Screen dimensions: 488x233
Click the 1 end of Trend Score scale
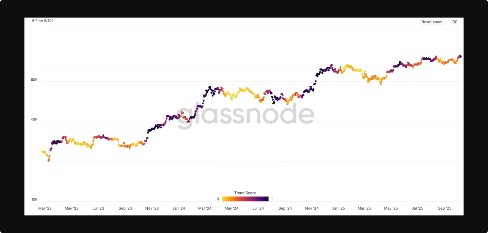tap(272, 199)
